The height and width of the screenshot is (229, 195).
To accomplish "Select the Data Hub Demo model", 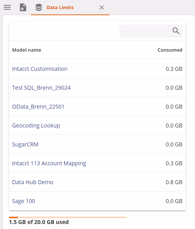I will click(x=33, y=182).
